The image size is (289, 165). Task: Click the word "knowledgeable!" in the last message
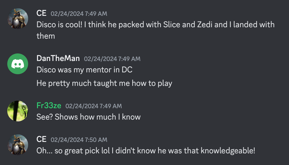pyautogui.click(x=228, y=151)
